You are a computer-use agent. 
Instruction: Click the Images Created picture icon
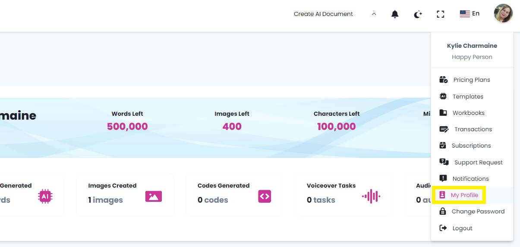click(154, 197)
